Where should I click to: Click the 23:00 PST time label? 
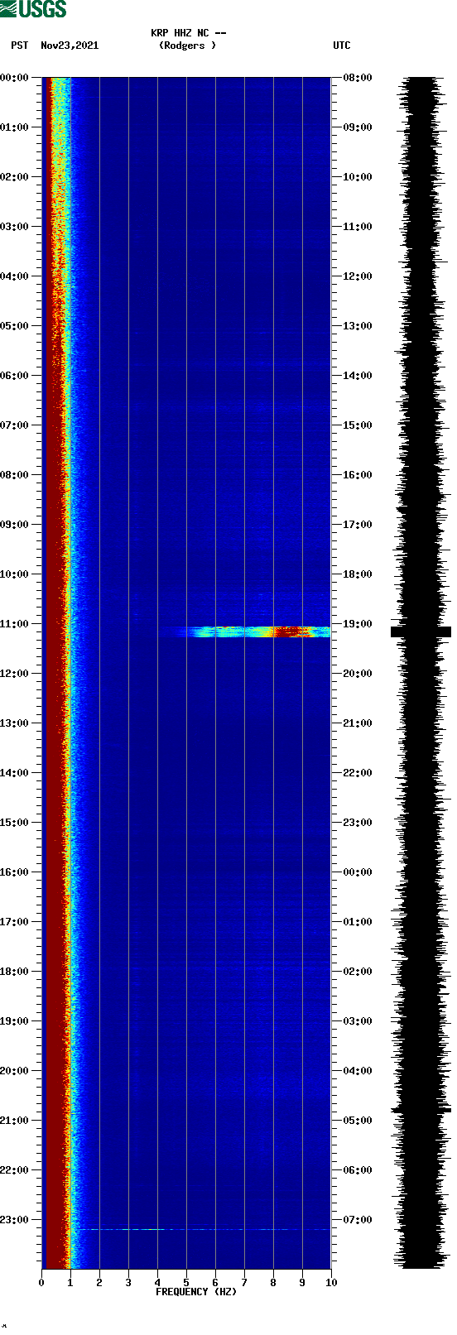click(x=14, y=1220)
